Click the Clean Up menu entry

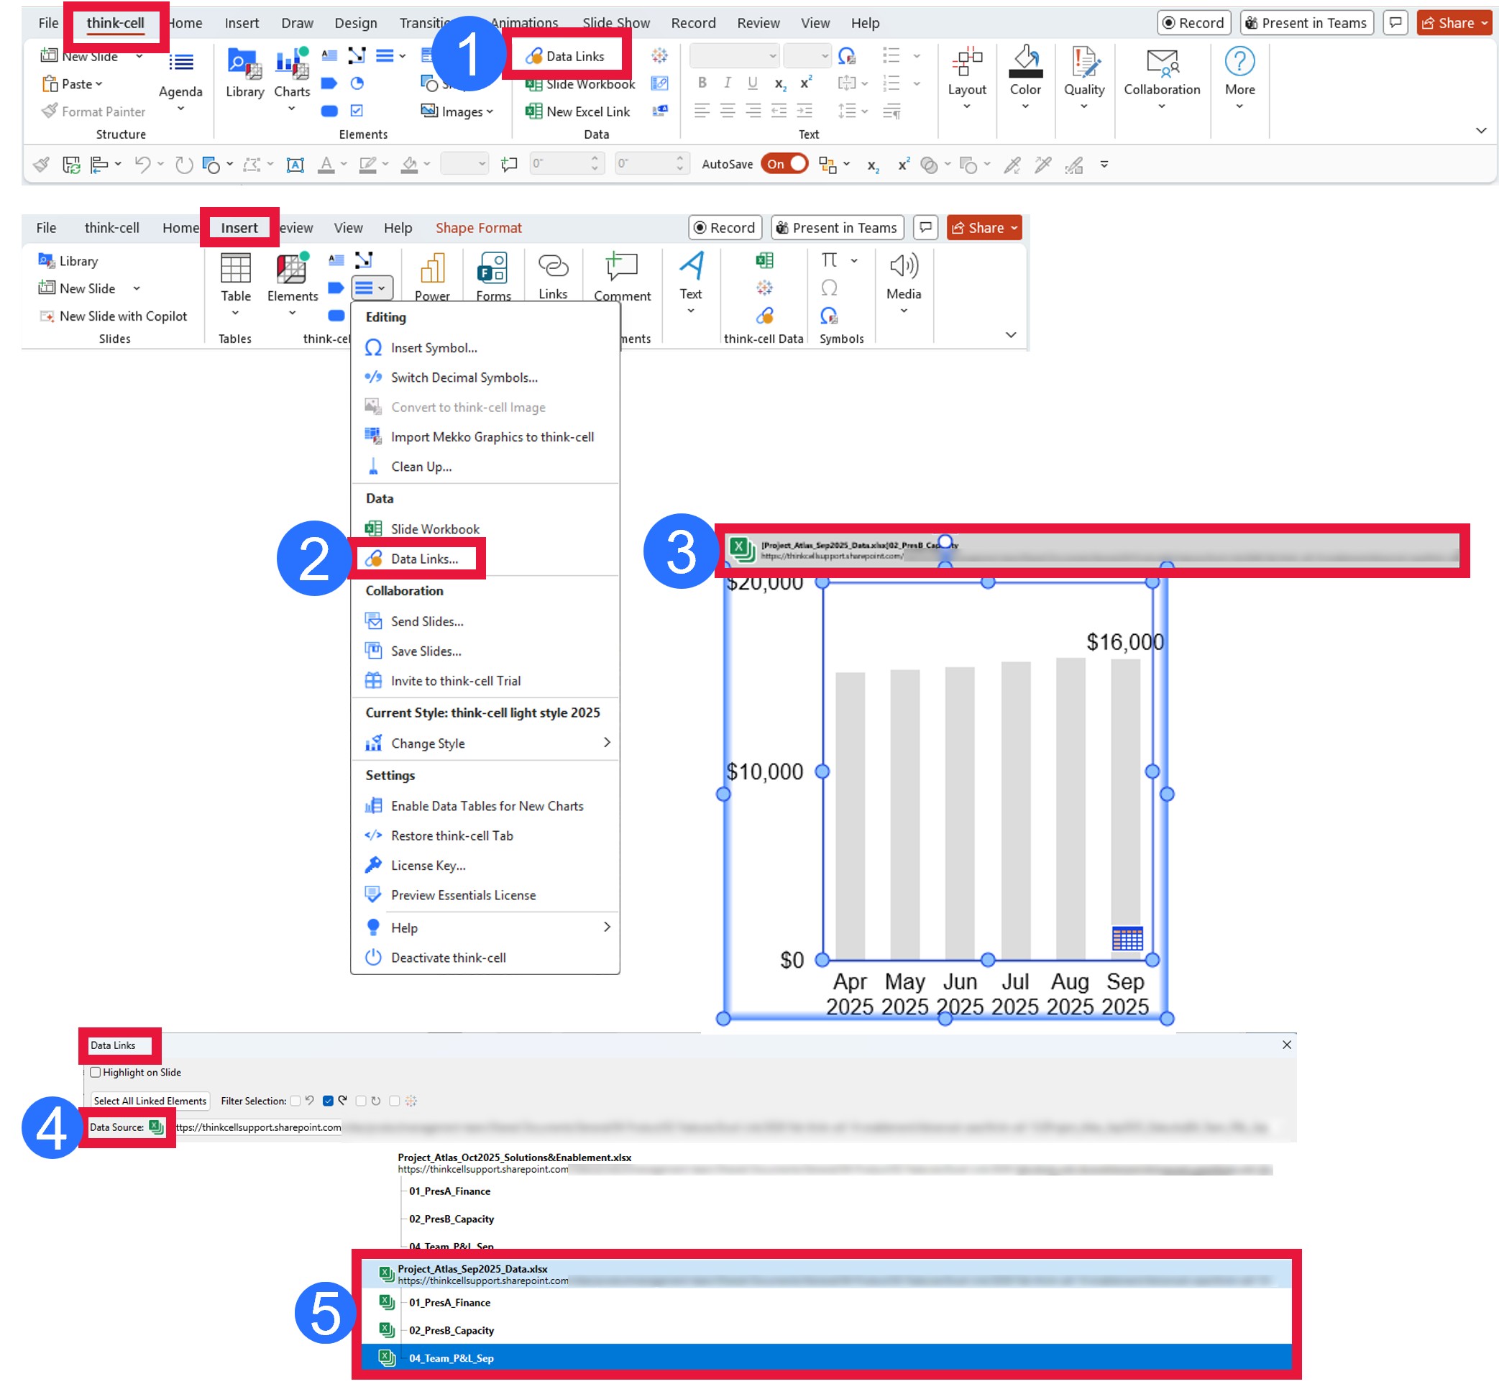[421, 467]
